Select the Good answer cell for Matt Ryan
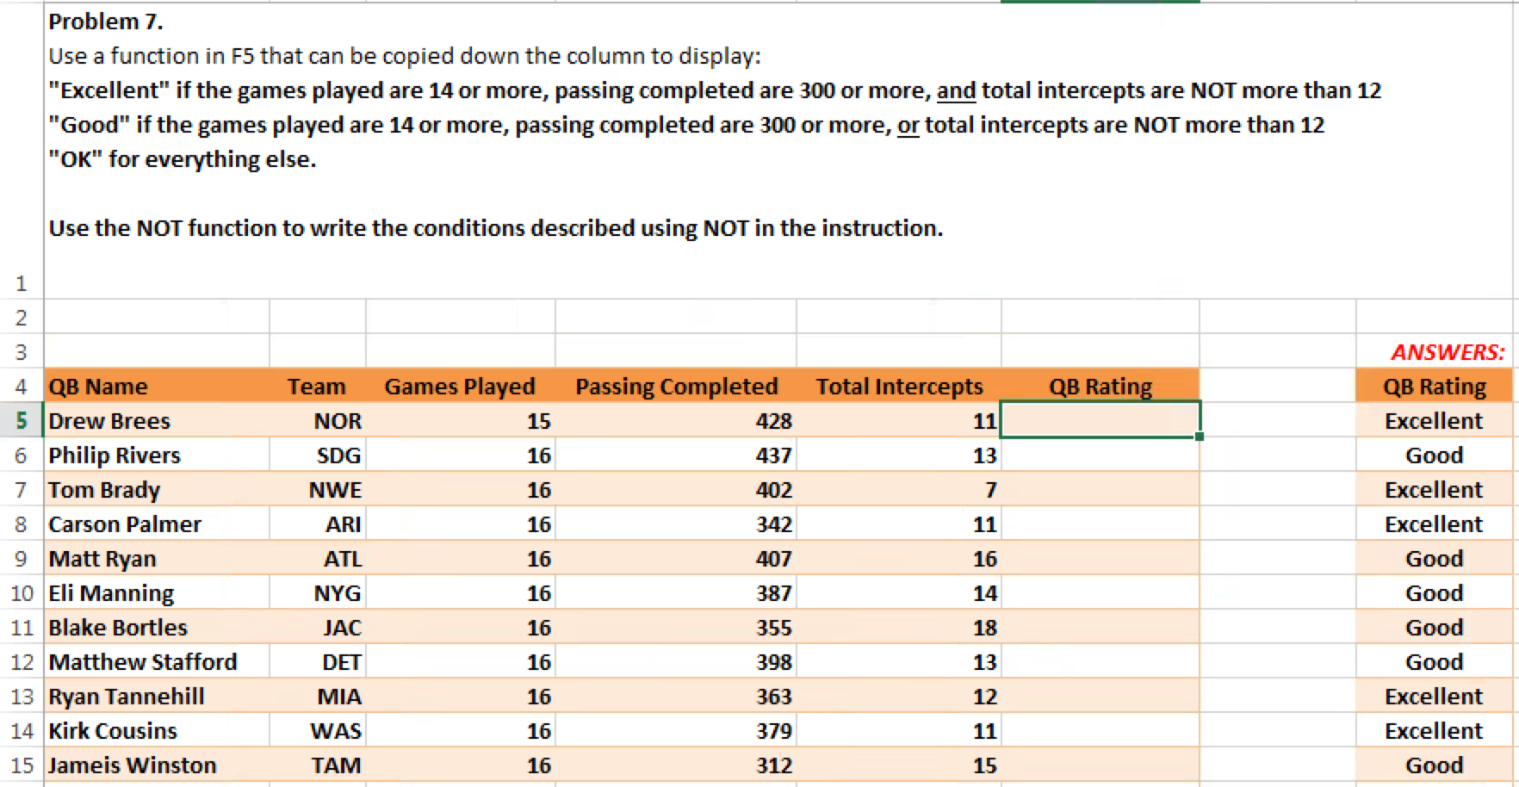The height and width of the screenshot is (787, 1519). click(1433, 558)
